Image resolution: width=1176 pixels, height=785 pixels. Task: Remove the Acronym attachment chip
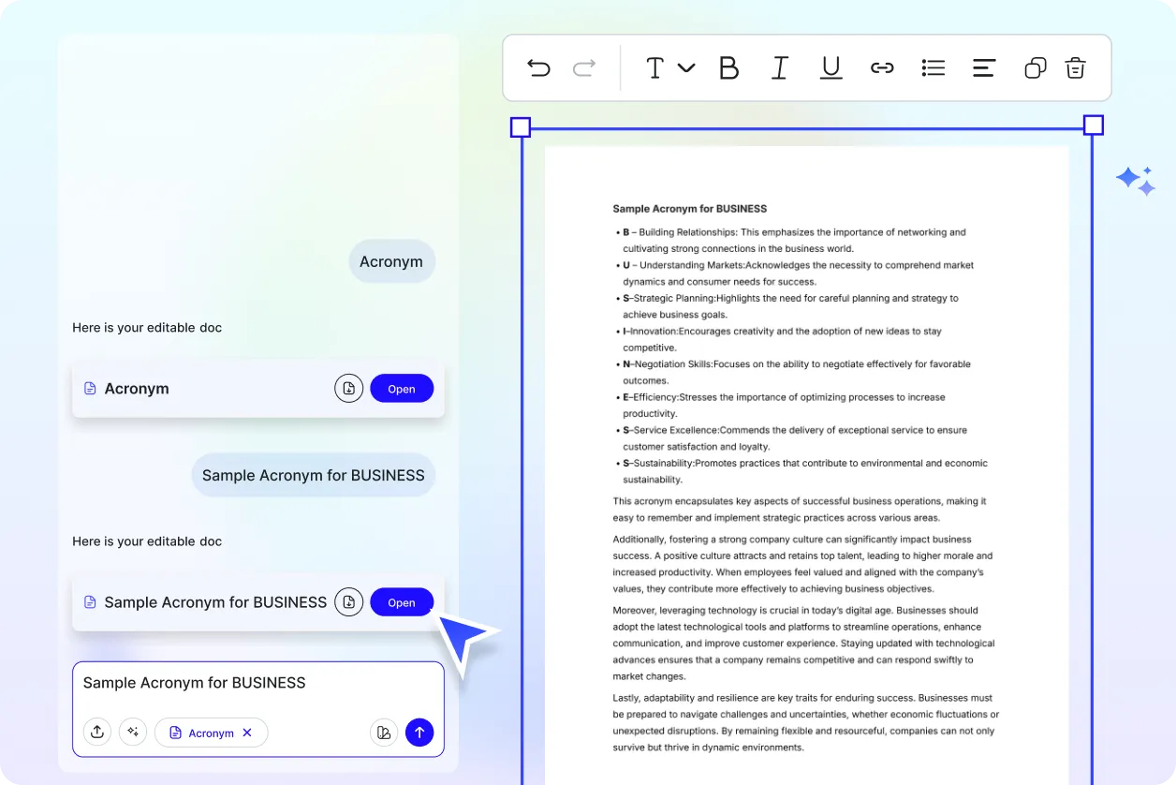(248, 733)
